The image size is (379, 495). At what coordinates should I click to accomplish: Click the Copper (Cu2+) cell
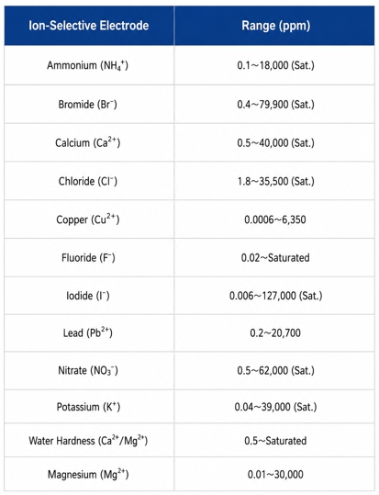[x=89, y=219]
